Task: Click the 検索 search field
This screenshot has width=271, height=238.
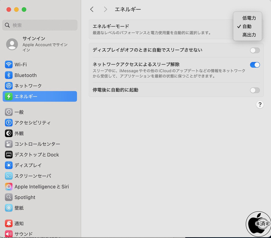Action: (40, 25)
